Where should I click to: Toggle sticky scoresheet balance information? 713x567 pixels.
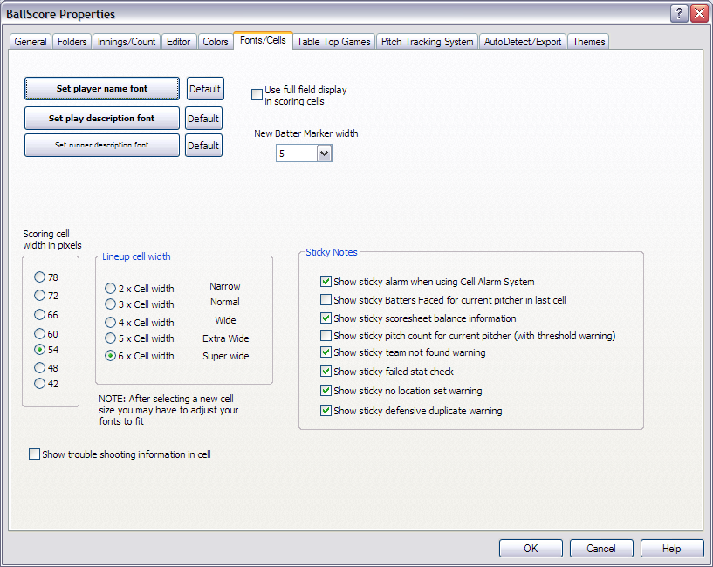click(326, 318)
